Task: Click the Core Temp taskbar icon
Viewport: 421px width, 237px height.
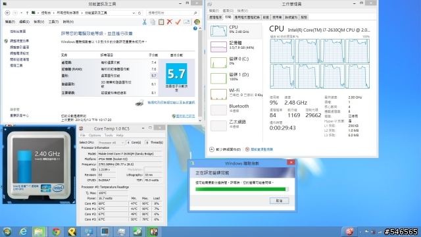Action: (x=153, y=232)
